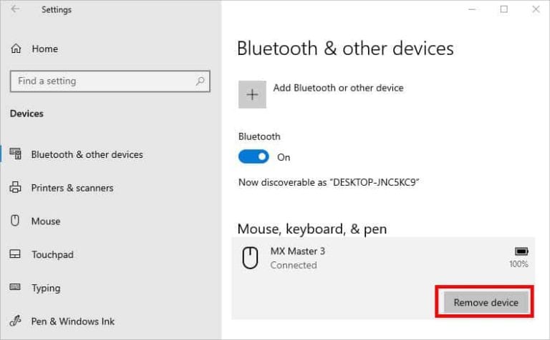Screen dimensions: 550x340
Task: Open Bluetooth & other devices page
Action: point(87,154)
